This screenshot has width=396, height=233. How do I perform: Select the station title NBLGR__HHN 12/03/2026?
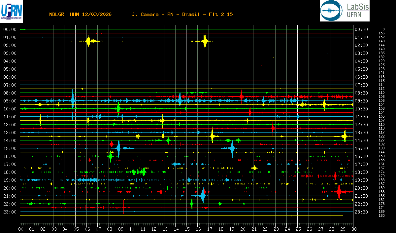(80, 14)
